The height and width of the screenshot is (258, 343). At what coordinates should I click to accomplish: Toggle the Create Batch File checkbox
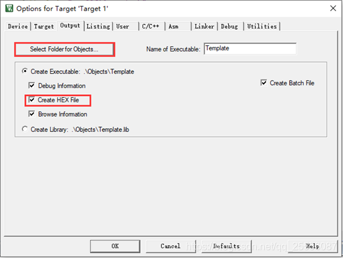[x=264, y=82]
